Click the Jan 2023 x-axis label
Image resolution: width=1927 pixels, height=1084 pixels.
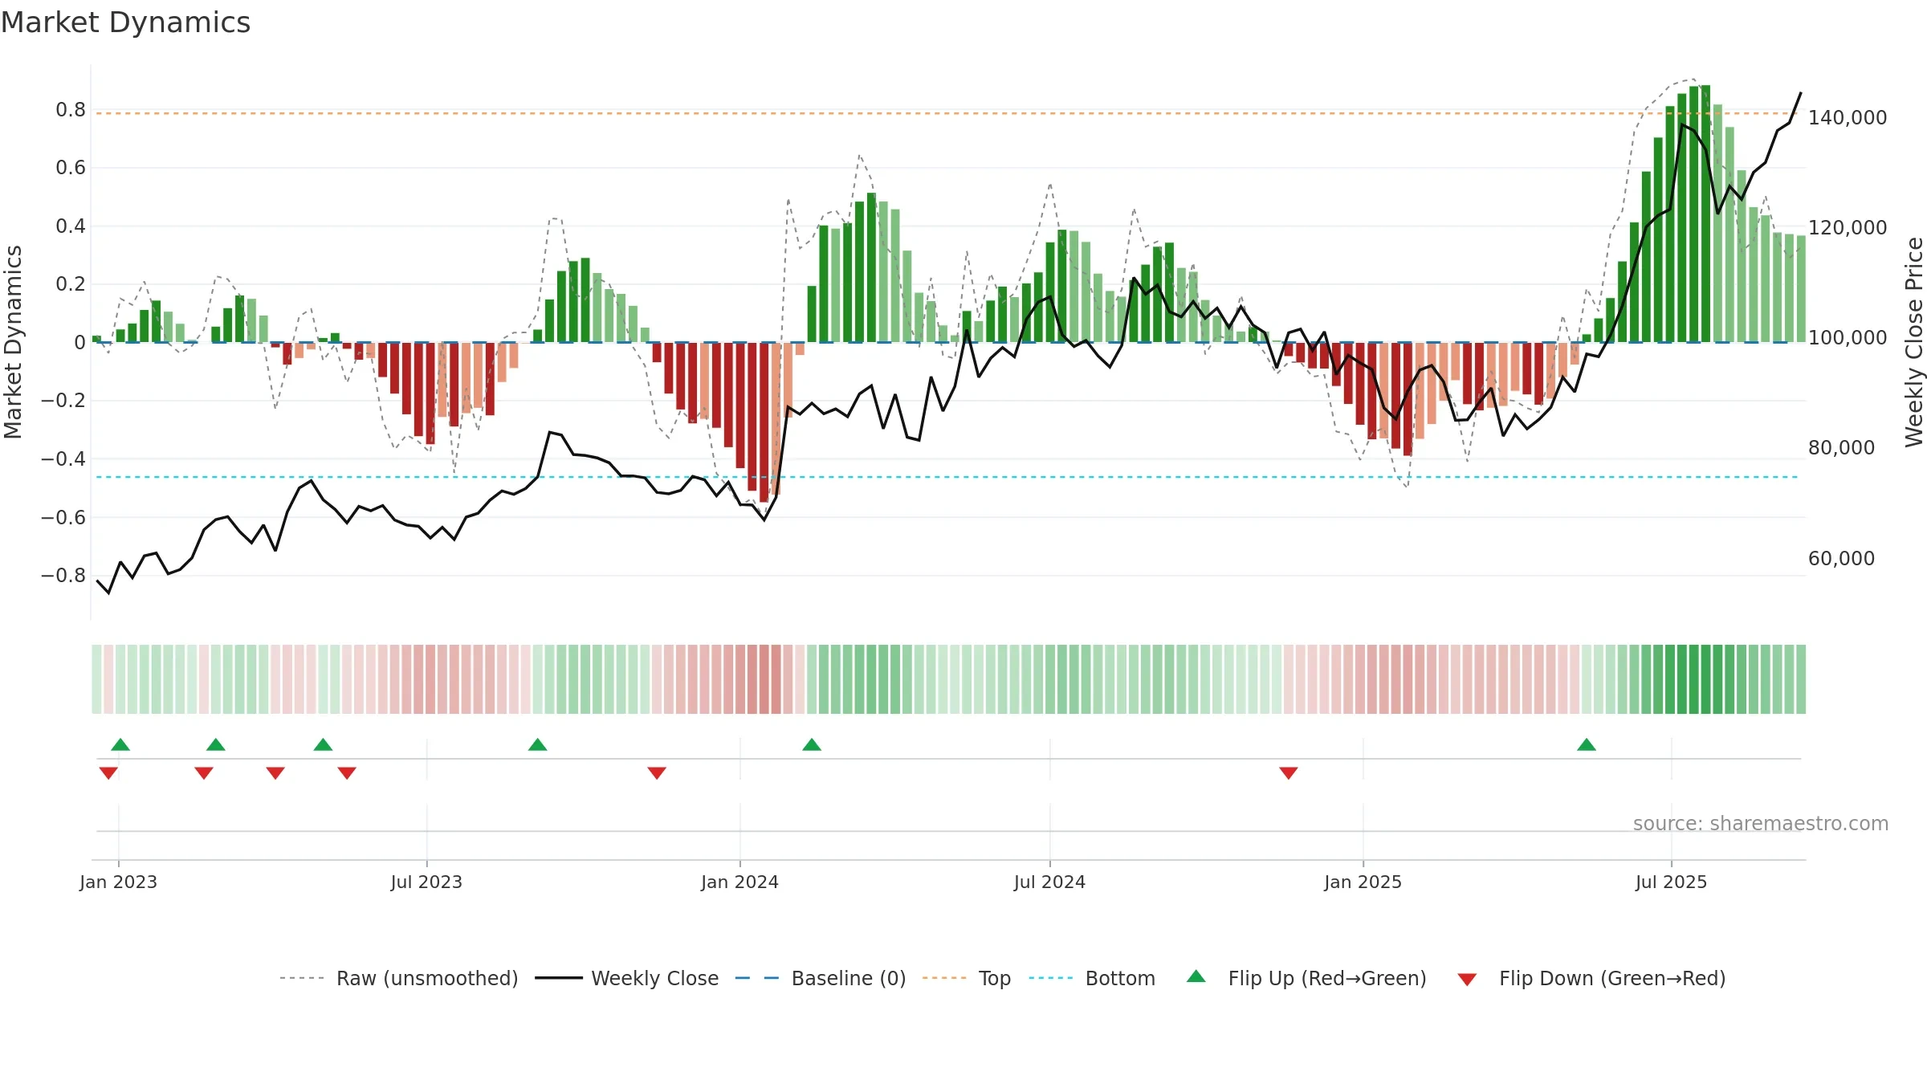(x=118, y=882)
